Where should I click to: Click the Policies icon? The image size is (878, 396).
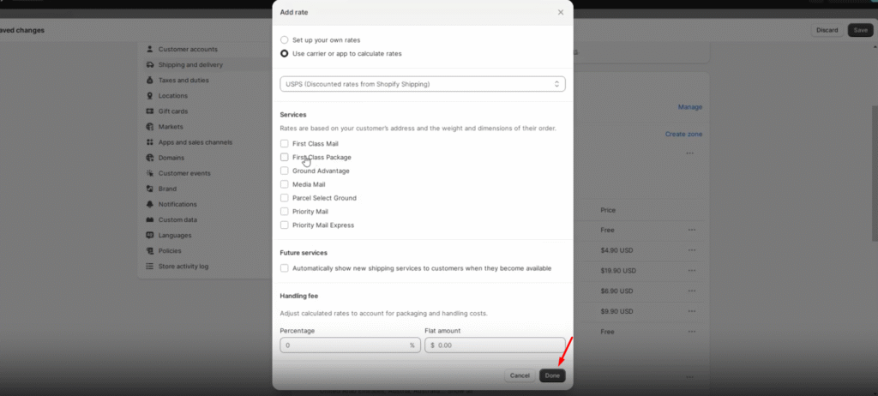[x=149, y=251]
